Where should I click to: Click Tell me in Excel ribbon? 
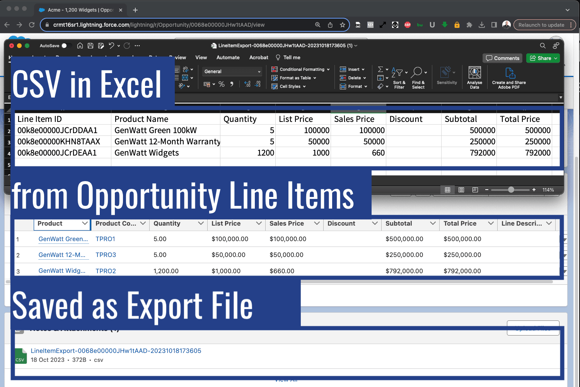pos(288,57)
